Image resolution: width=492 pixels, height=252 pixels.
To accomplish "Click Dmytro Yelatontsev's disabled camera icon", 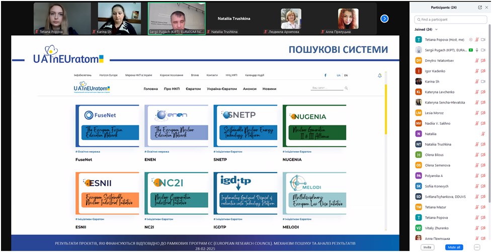I will (483, 60).
